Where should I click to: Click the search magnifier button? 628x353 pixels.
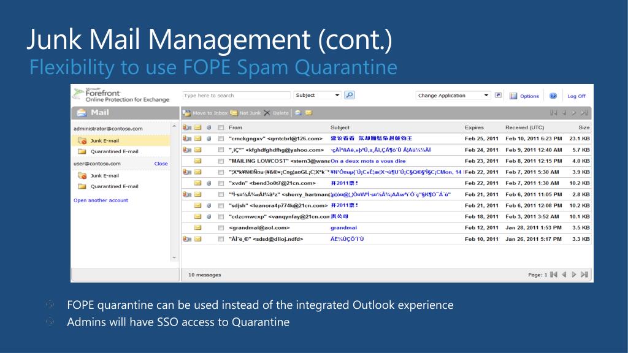pos(349,95)
